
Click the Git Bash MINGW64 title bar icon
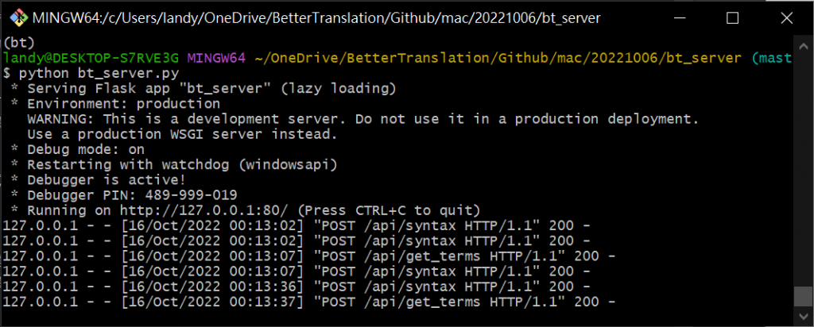click(x=19, y=18)
